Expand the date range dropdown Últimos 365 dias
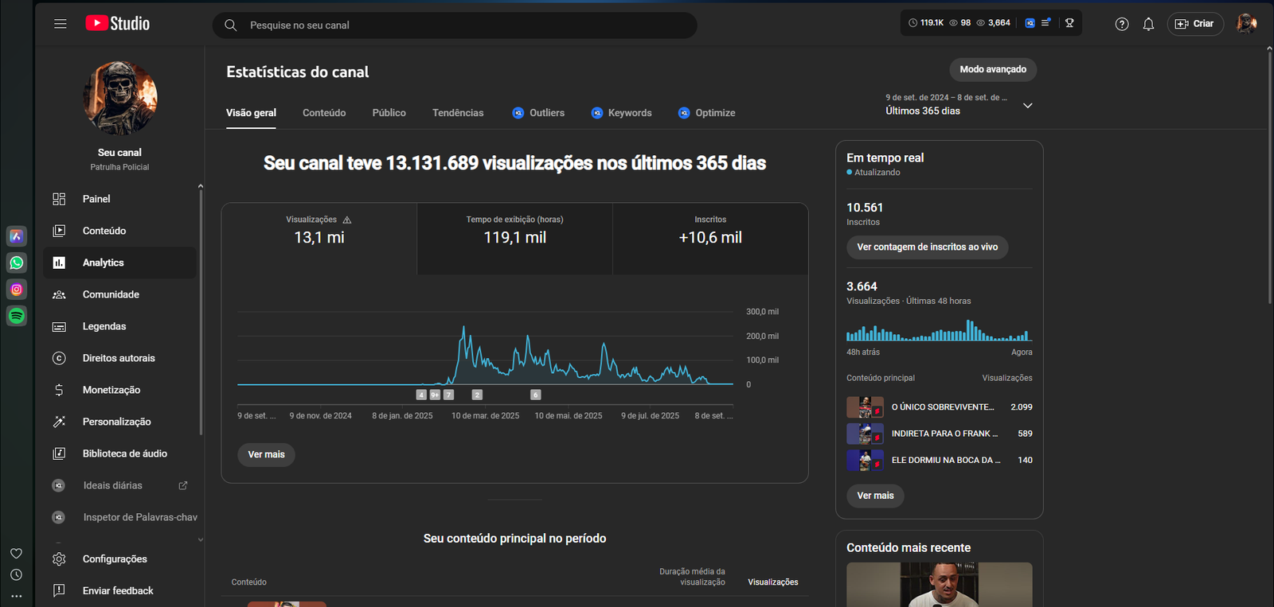1274x607 pixels. click(x=1027, y=105)
